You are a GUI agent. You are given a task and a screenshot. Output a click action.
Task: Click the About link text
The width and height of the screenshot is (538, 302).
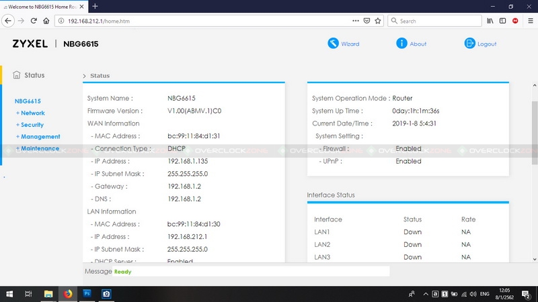[x=418, y=44]
